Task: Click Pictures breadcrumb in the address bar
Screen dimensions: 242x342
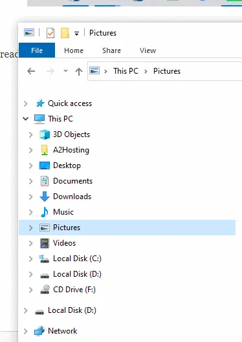Action: point(167,71)
